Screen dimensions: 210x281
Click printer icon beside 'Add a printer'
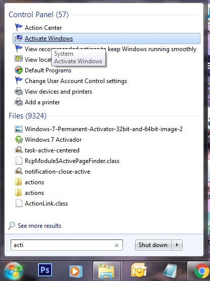point(18,102)
